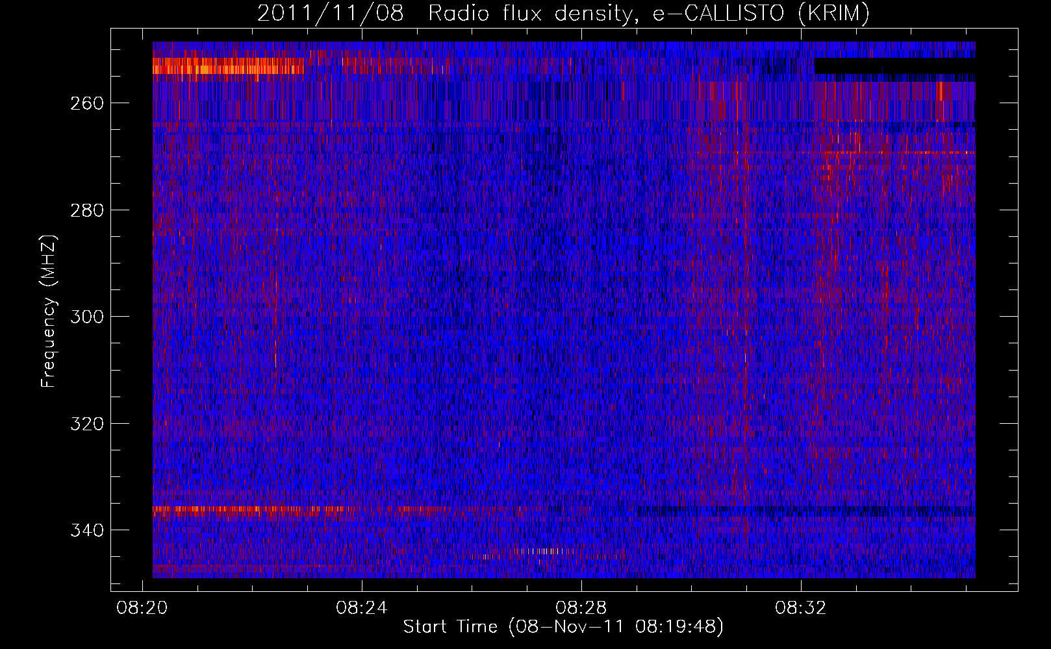Screen dimensions: 1051x649
Task: Click the 'Start Time (08-Nov-11 08:19:48)' label
Action: (x=563, y=627)
